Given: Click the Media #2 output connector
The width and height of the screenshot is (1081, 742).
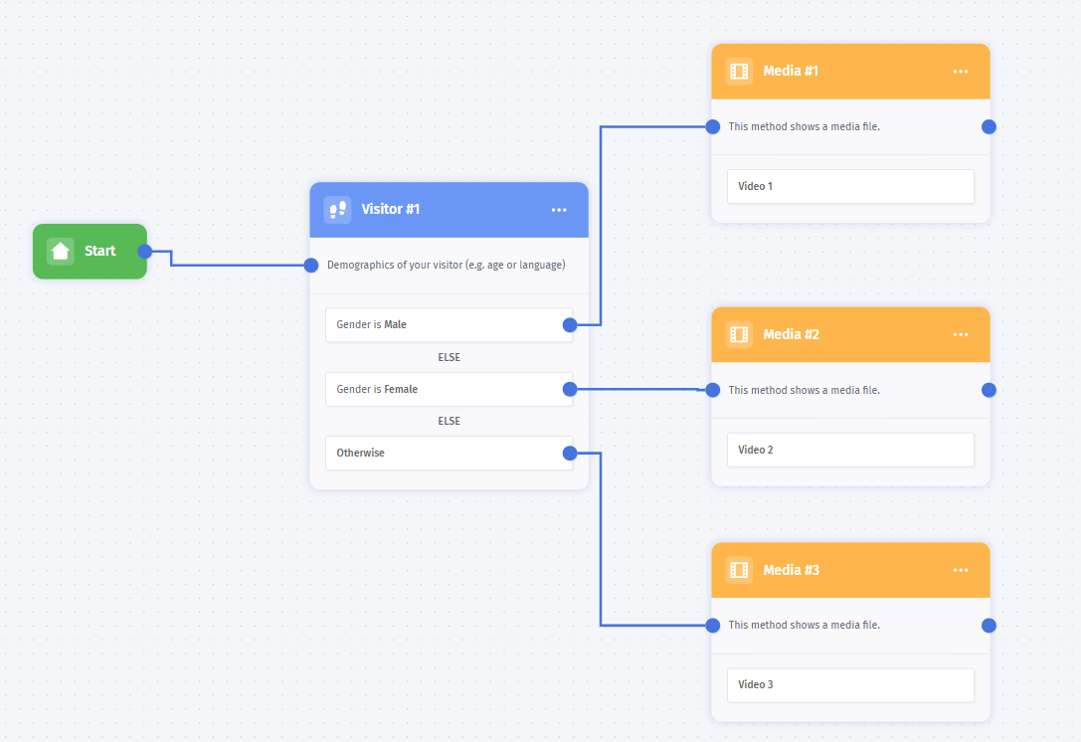Looking at the screenshot, I should pos(989,390).
